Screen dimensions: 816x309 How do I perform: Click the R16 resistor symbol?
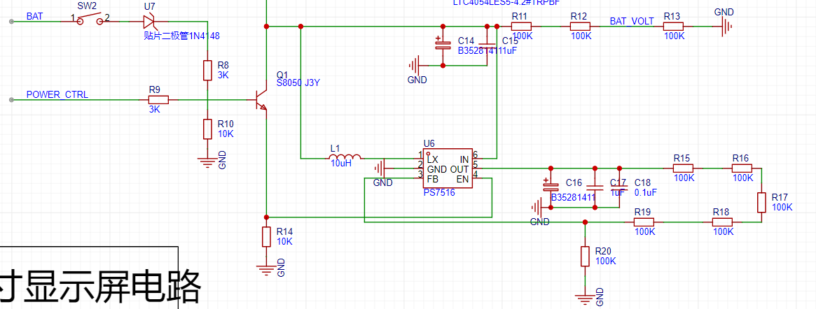(742, 168)
